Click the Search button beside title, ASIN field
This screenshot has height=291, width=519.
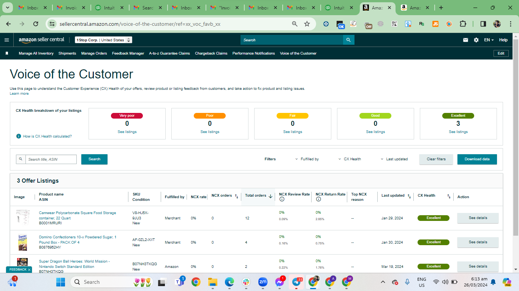pos(94,159)
